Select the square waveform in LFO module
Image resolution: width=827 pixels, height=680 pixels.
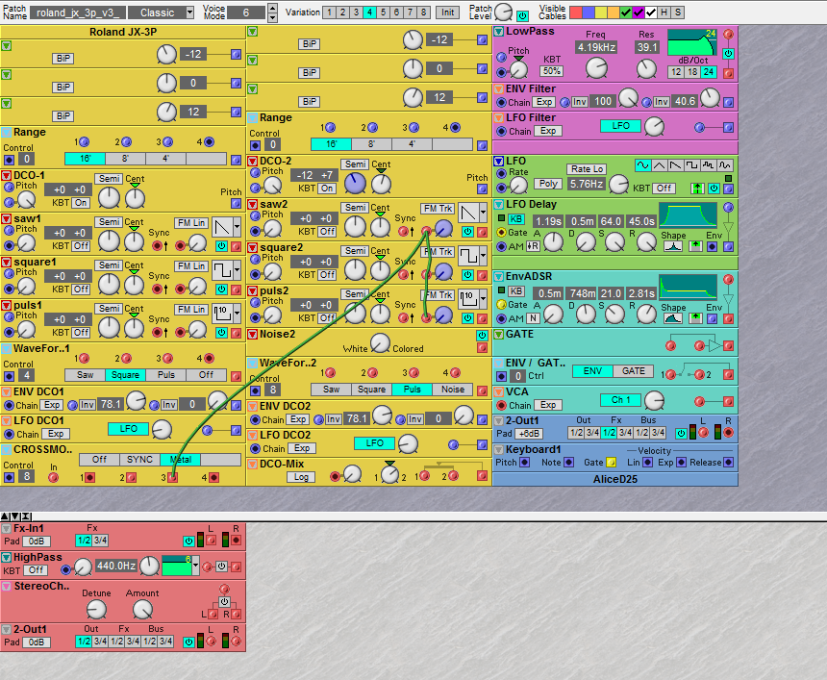click(691, 165)
